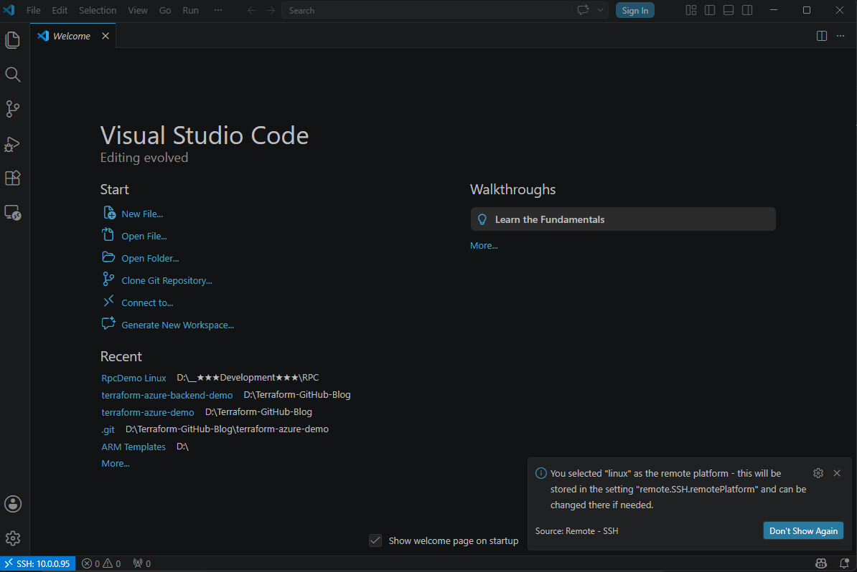Click the New File icon

pos(109,212)
